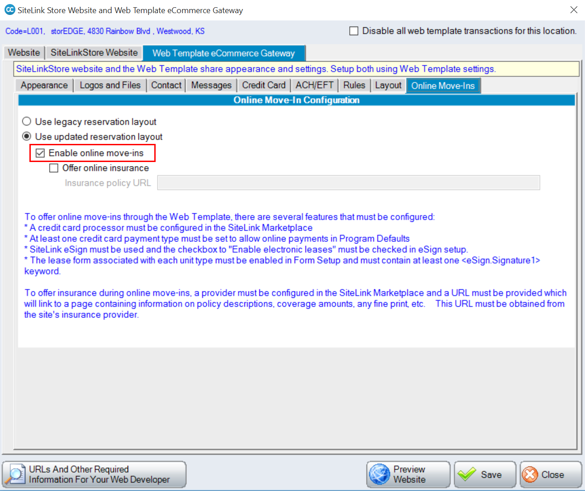The image size is (585, 491).
Task: Open the Website tab
Action: pos(24,52)
